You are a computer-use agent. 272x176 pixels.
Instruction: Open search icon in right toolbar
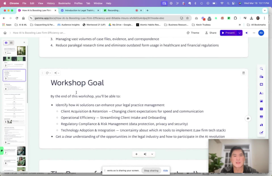pyautogui.click(x=261, y=69)
